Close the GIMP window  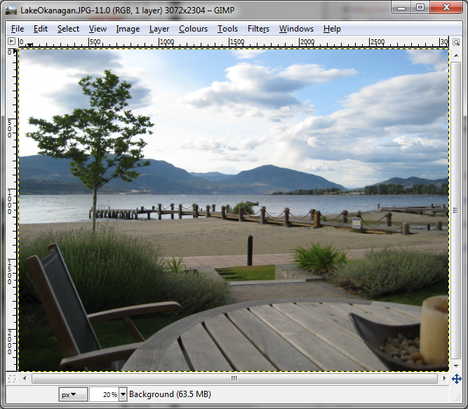(446, 7)
